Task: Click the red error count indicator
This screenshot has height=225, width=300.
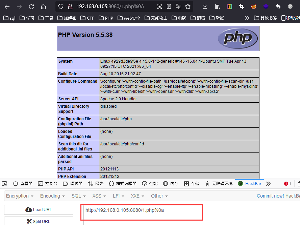Action: pos(287,184)
